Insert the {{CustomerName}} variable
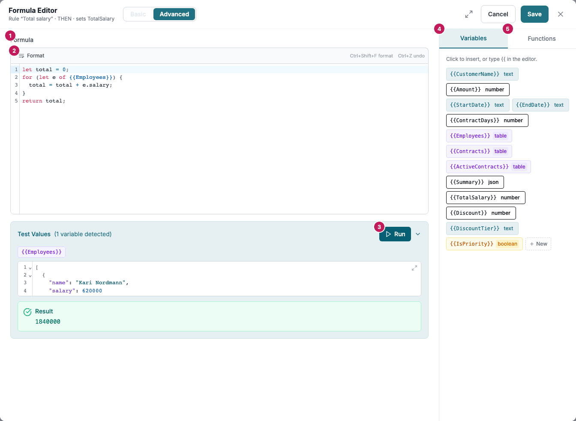This screenshot has height=421, width=576. coord(482,74)
